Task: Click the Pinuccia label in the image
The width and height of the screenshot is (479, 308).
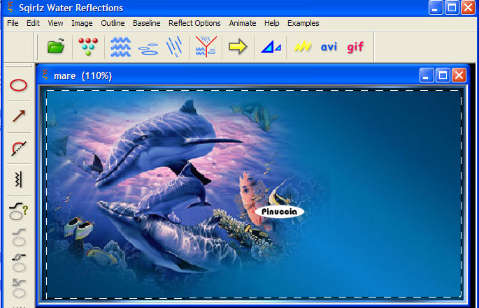Action: click(279, 212)
